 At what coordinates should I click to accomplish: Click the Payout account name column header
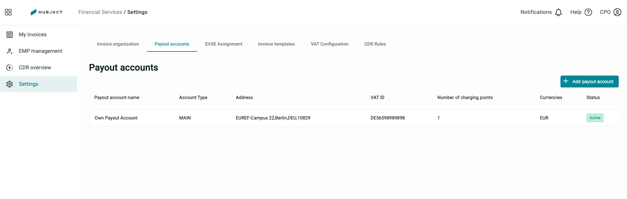pyautogui.click(x=116, y=97)
